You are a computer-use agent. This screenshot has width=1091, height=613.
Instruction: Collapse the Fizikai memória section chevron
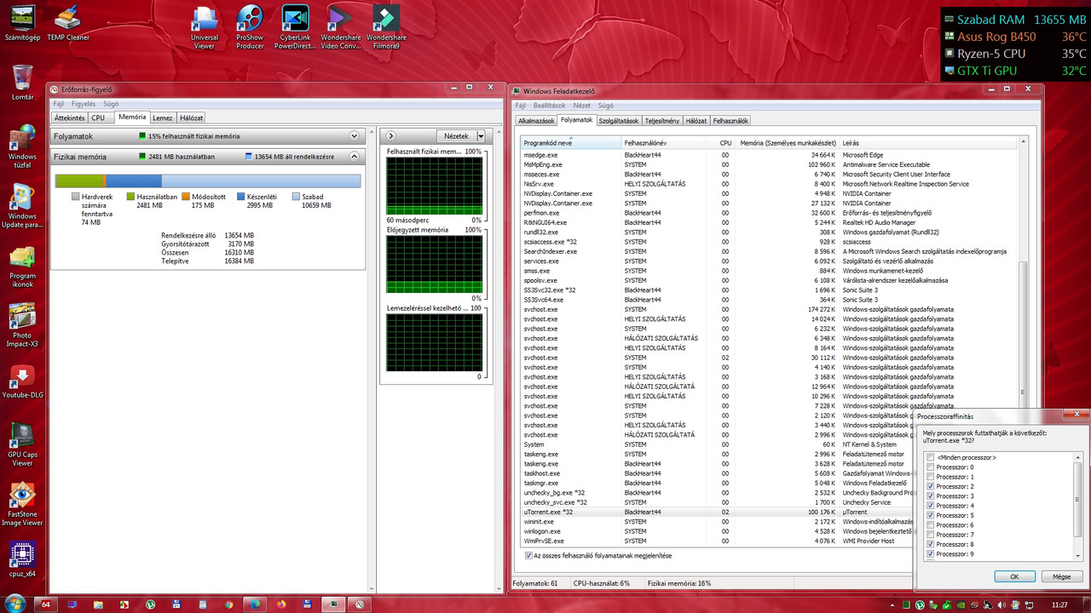click(x=355, y=157)
